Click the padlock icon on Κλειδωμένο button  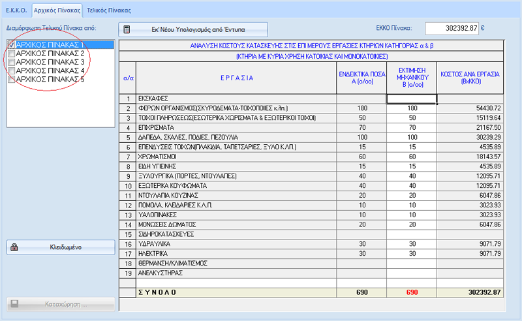coord(14,247)
